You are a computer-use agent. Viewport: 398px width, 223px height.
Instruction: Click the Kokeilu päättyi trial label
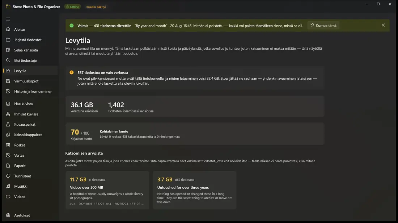pos(96,7)
